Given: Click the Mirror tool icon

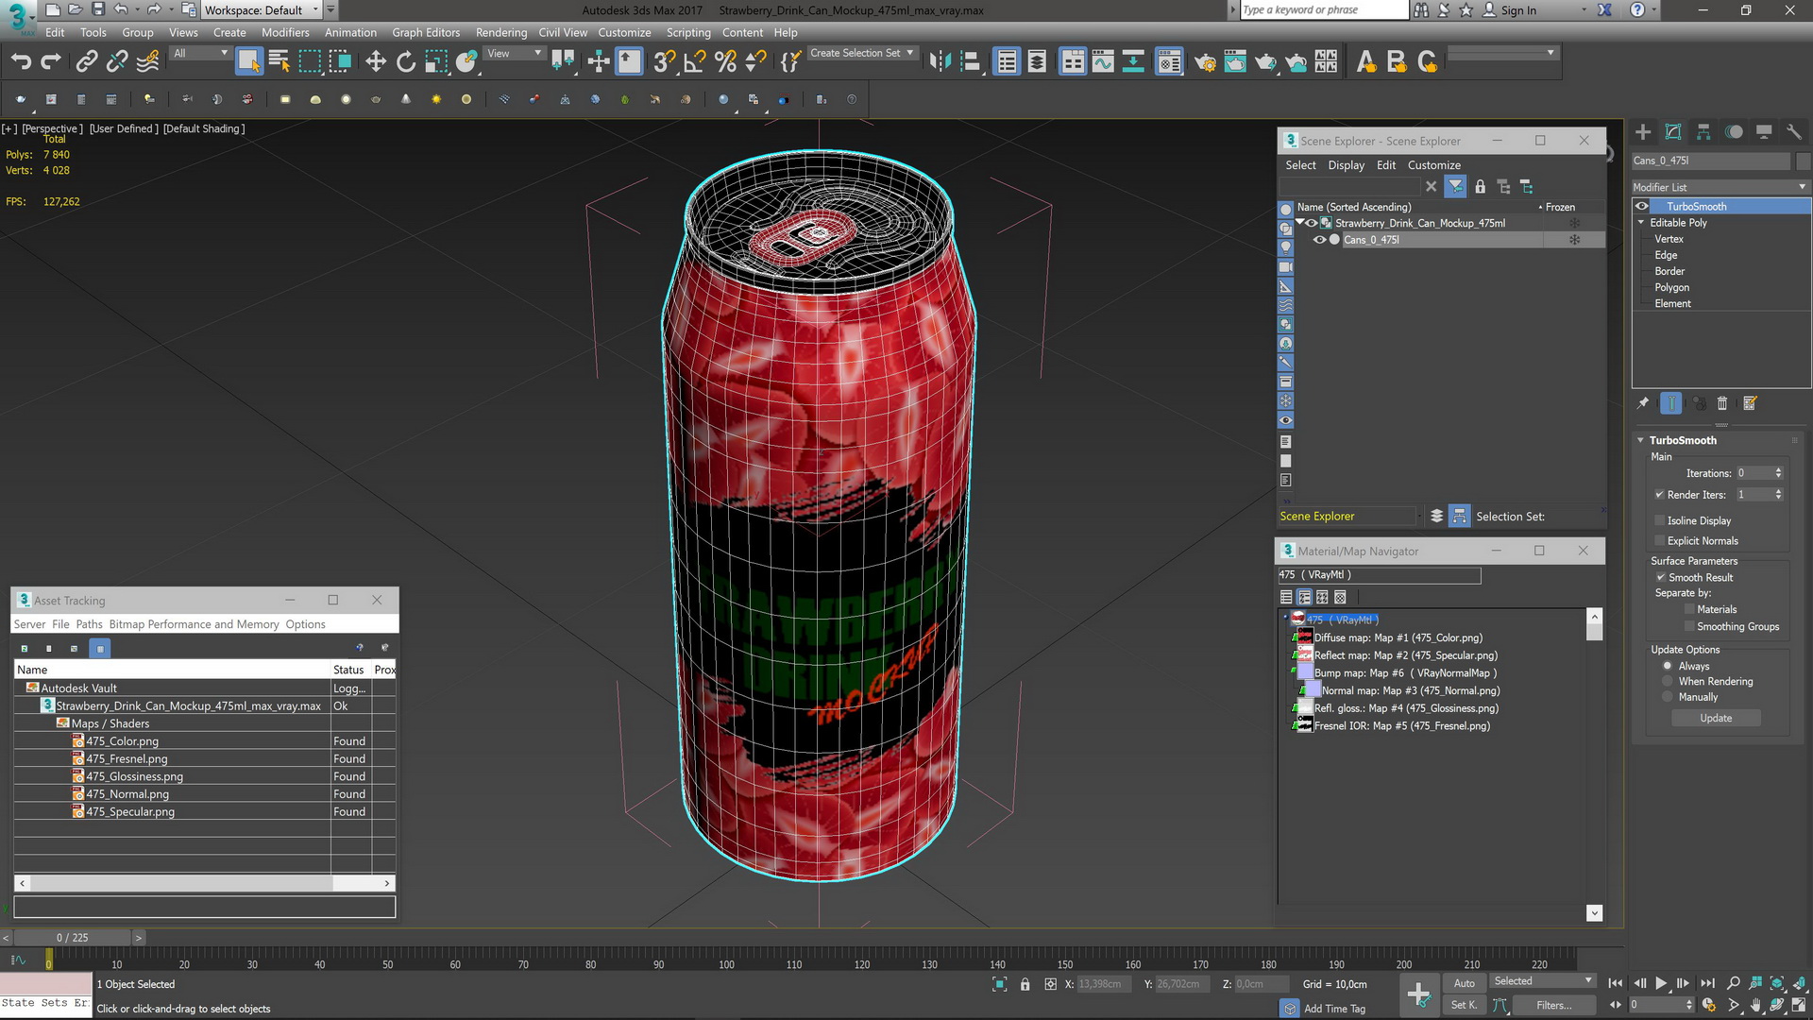Looking at the screenshot, I should 940,62.
